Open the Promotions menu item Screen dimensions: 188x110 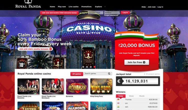86,7
